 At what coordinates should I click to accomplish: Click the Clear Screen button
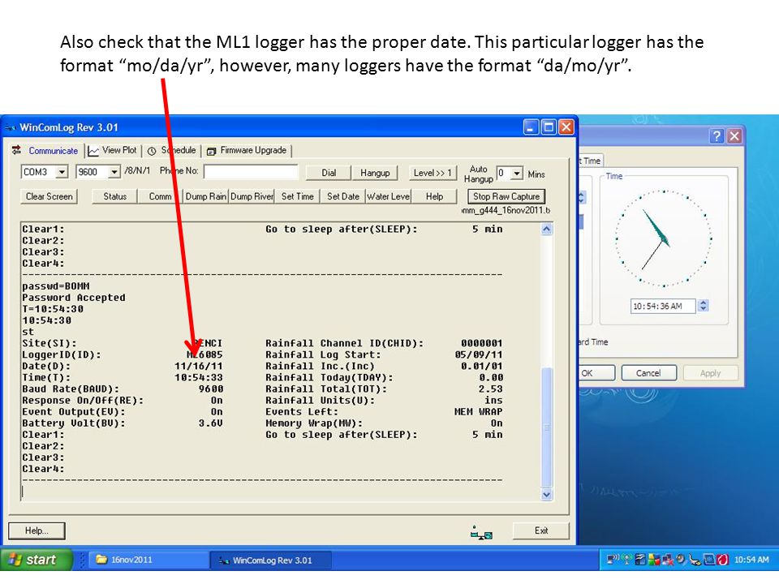click(49, 196)
